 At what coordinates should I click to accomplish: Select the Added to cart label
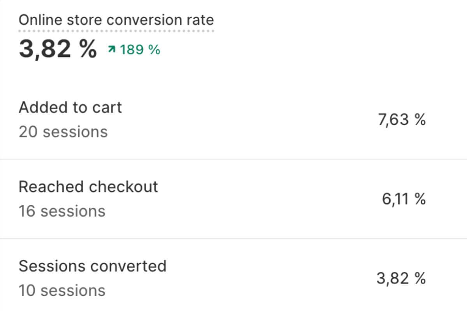70,107
